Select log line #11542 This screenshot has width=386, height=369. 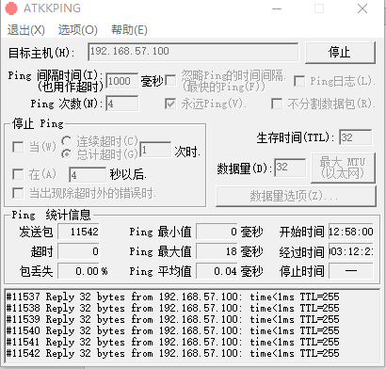point(172,353)
